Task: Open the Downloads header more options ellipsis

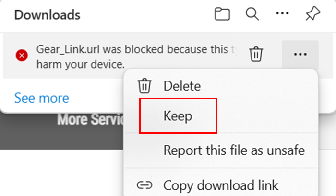Action: click(282, 13)
